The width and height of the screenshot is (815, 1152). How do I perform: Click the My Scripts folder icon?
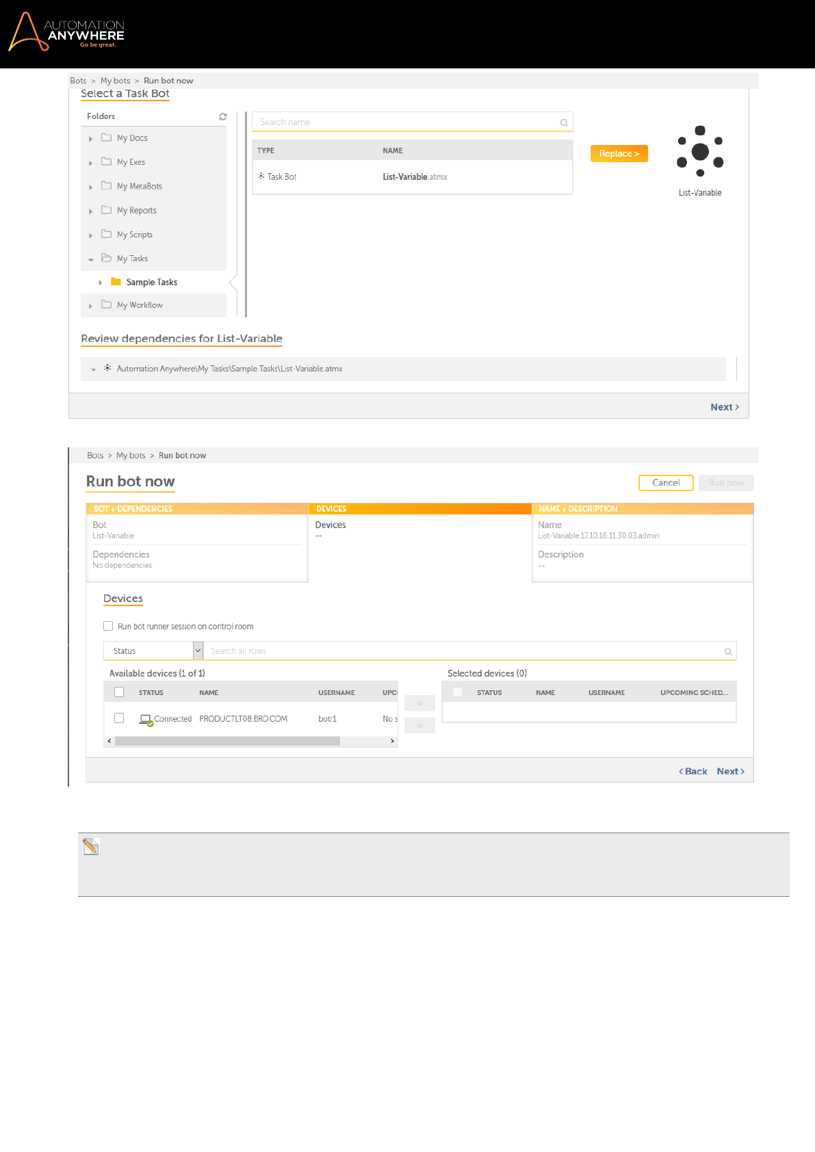coord(106,234)
